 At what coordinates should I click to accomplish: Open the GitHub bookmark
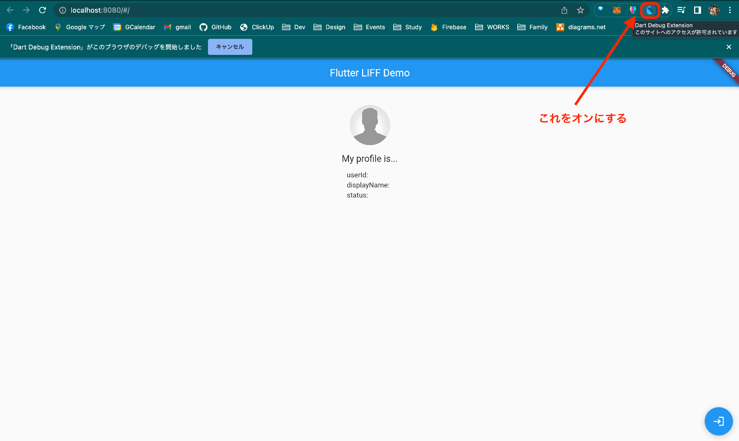pos(215,27)
